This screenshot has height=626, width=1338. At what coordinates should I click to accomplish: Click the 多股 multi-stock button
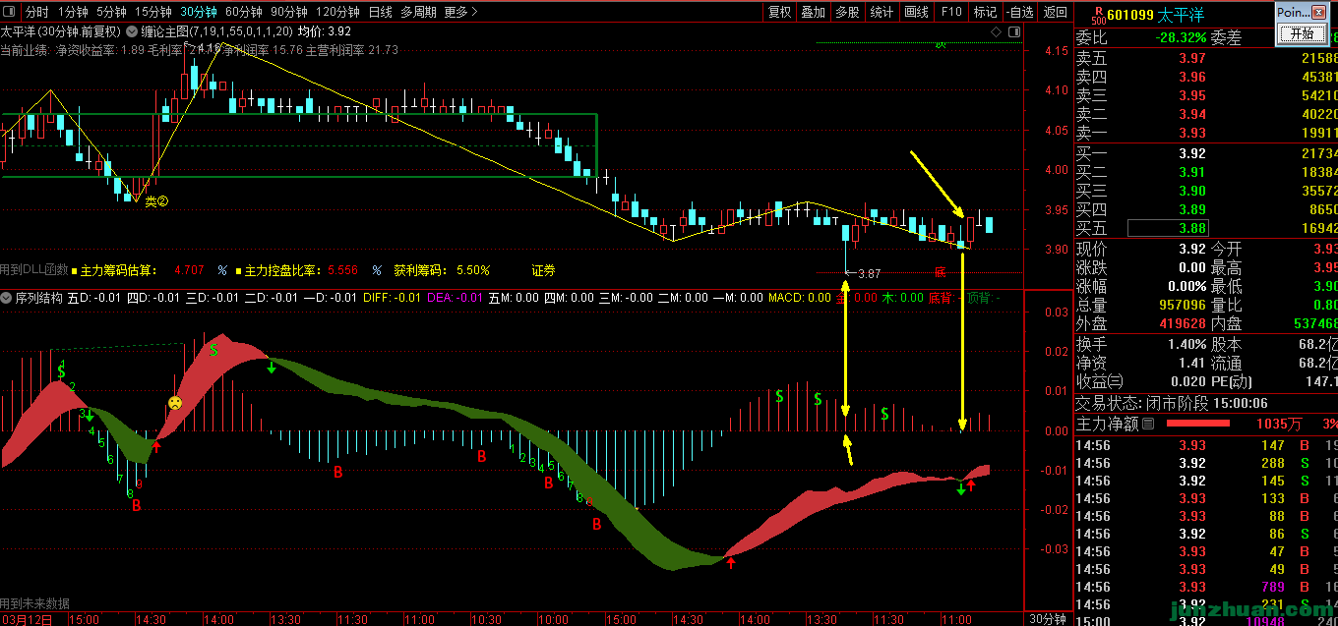pyautogui.click(x=847, y=12)
